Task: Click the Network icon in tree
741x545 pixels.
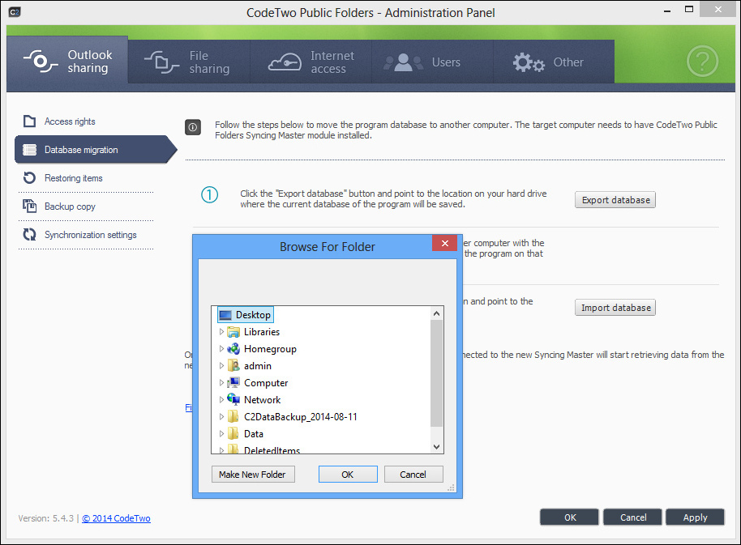Action: pos(233,400)
